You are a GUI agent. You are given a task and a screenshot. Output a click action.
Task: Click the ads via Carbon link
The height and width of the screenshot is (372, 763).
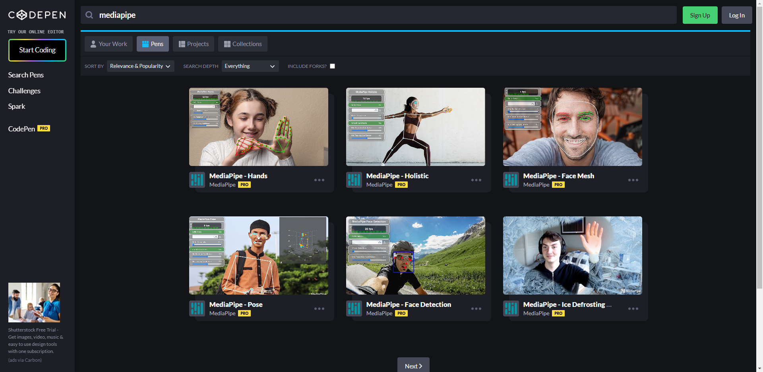pos(25,360)
